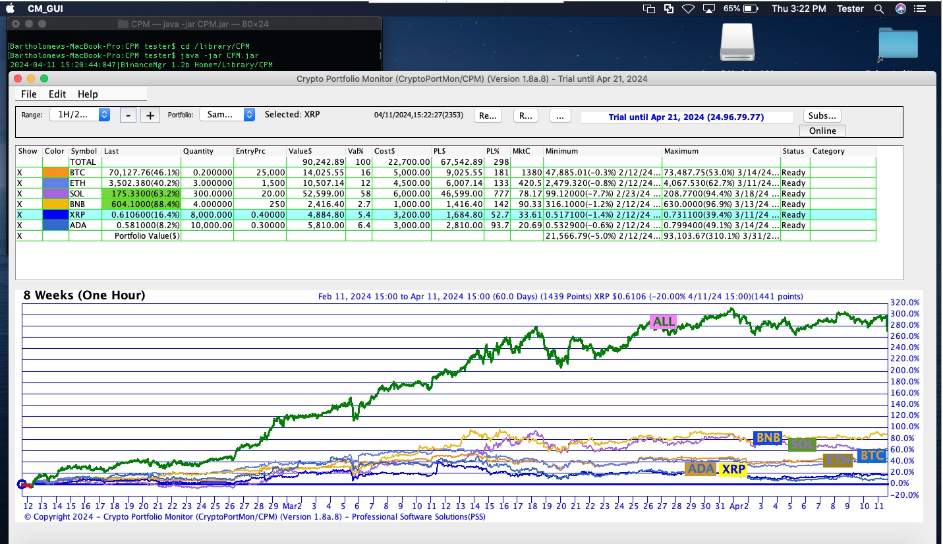Open the Apple menu

[x=10, y=9]
